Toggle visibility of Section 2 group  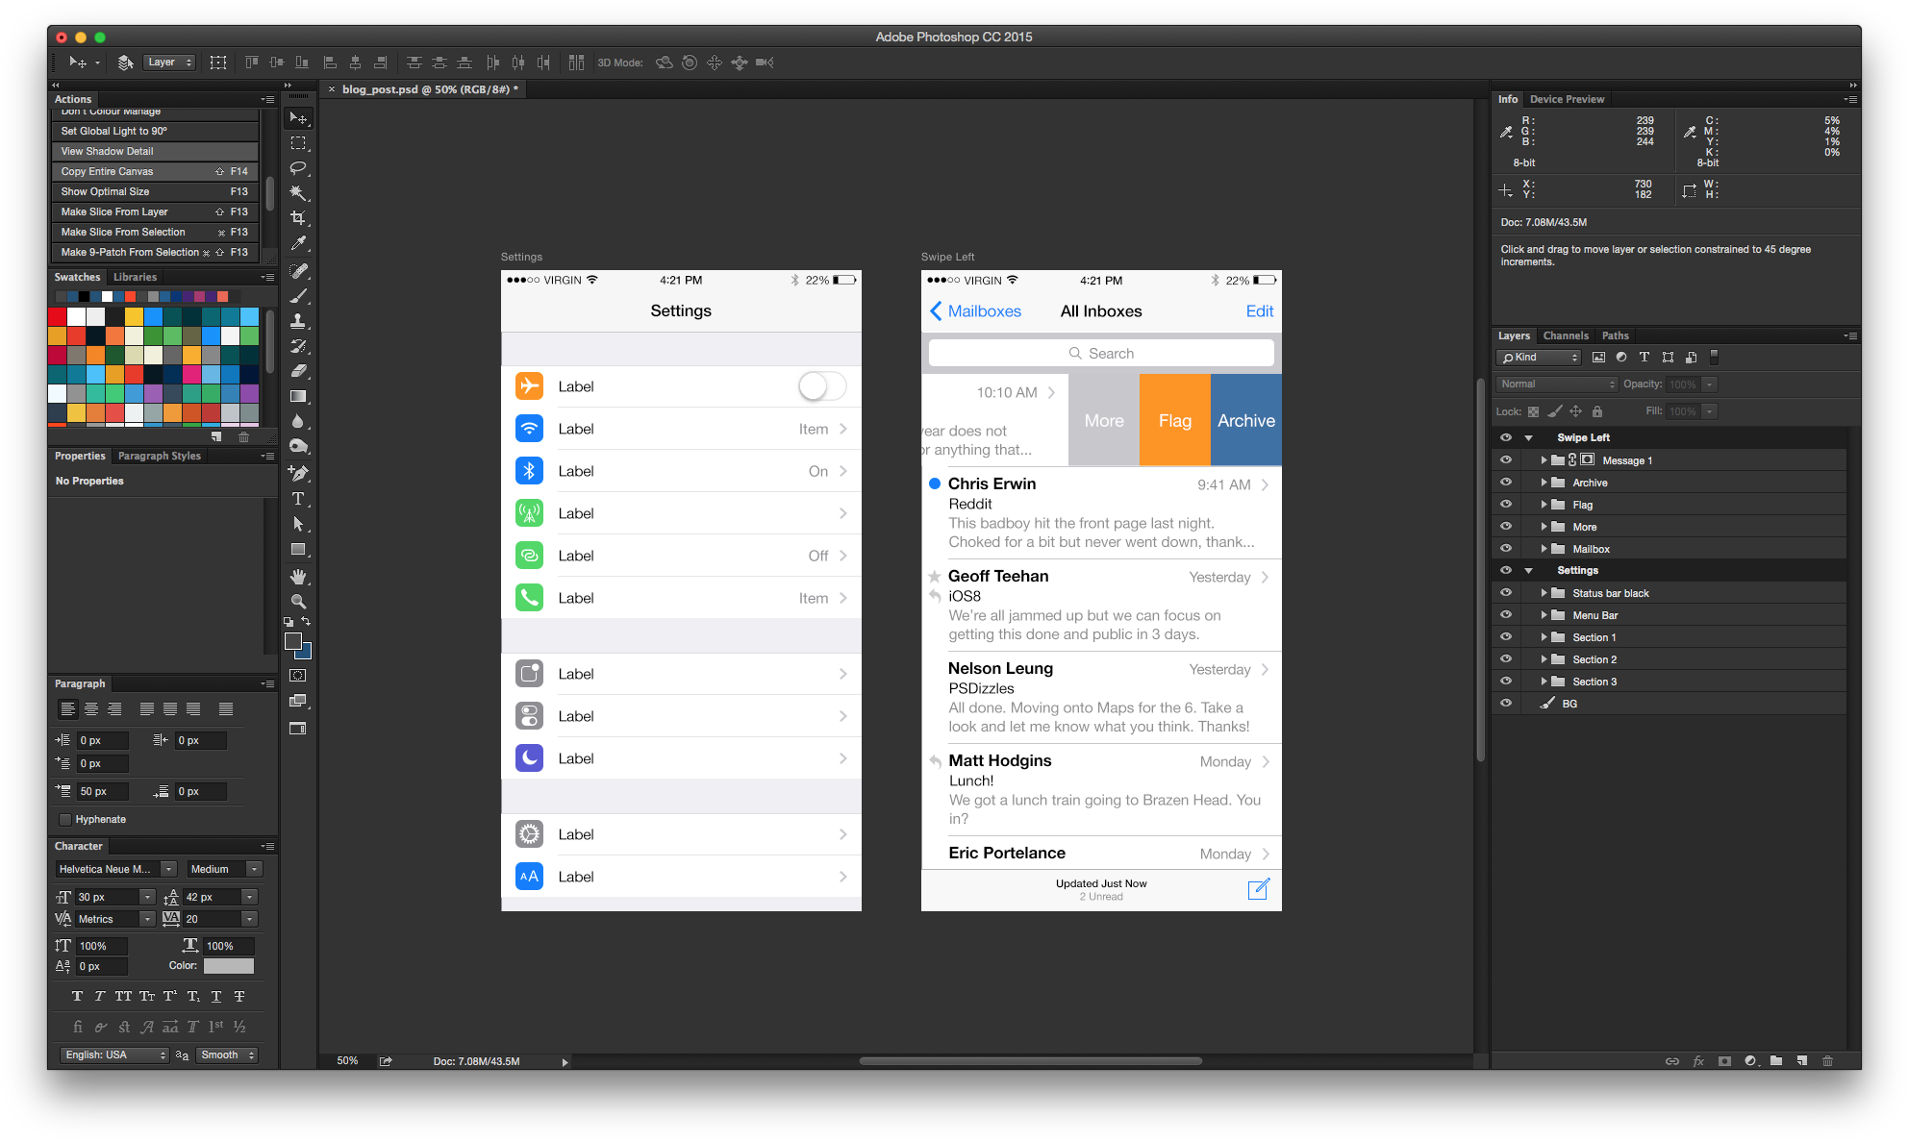pos(1506,659)
